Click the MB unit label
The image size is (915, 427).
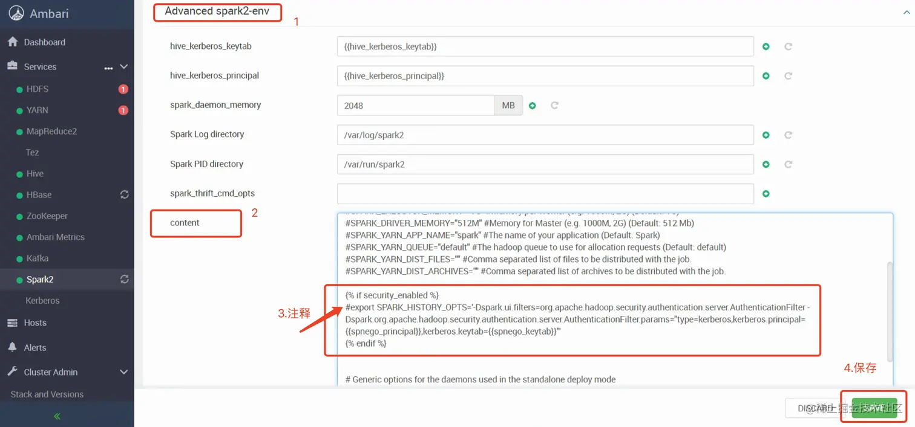(x=508, y=106)
